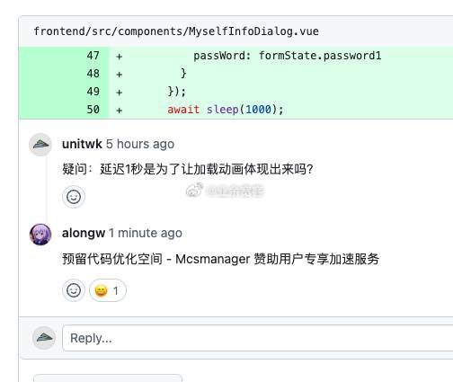Add a reaction smiley on alongw's reply
The height and width of the screenshot is (382, 453).
click(x=74, y=290)
